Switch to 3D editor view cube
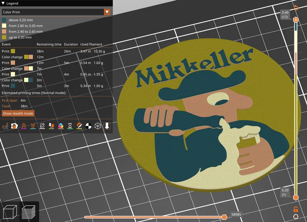This screenshot has height=222, width=307. [10, 212]
